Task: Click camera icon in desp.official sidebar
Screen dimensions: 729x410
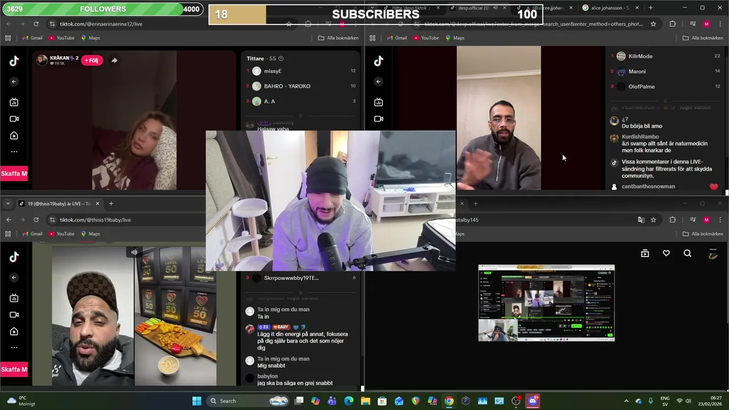Action: click(x=379, y=119)
